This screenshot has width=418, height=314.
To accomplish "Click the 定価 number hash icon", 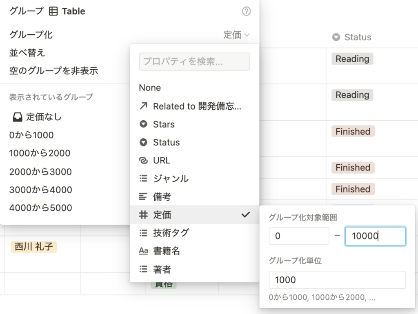I will click(x=143, y=214).
